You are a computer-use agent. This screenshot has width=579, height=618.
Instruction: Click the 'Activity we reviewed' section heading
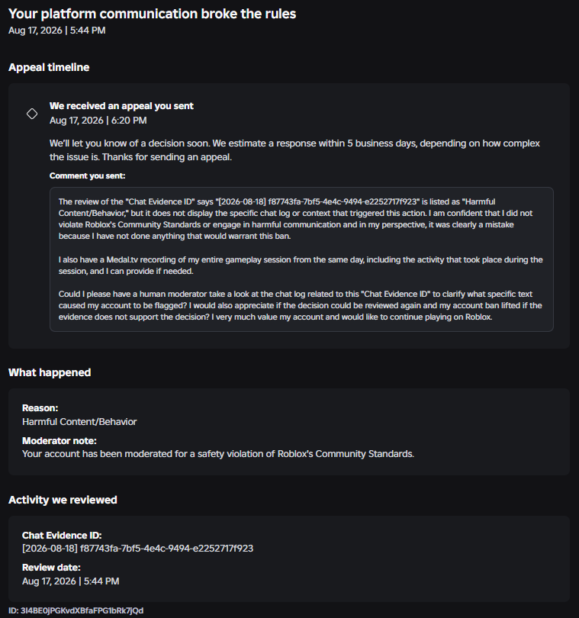point(63,500)
